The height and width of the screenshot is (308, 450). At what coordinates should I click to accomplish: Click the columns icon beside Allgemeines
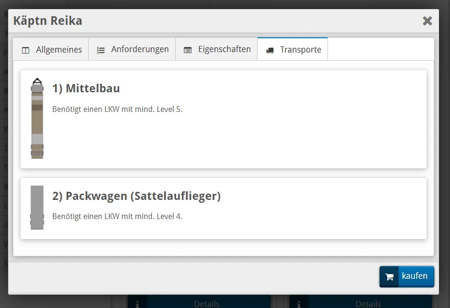point(26,50)
